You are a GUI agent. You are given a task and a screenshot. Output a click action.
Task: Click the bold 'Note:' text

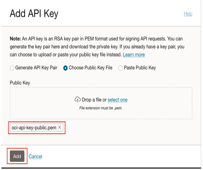click(x=15, y=39)
